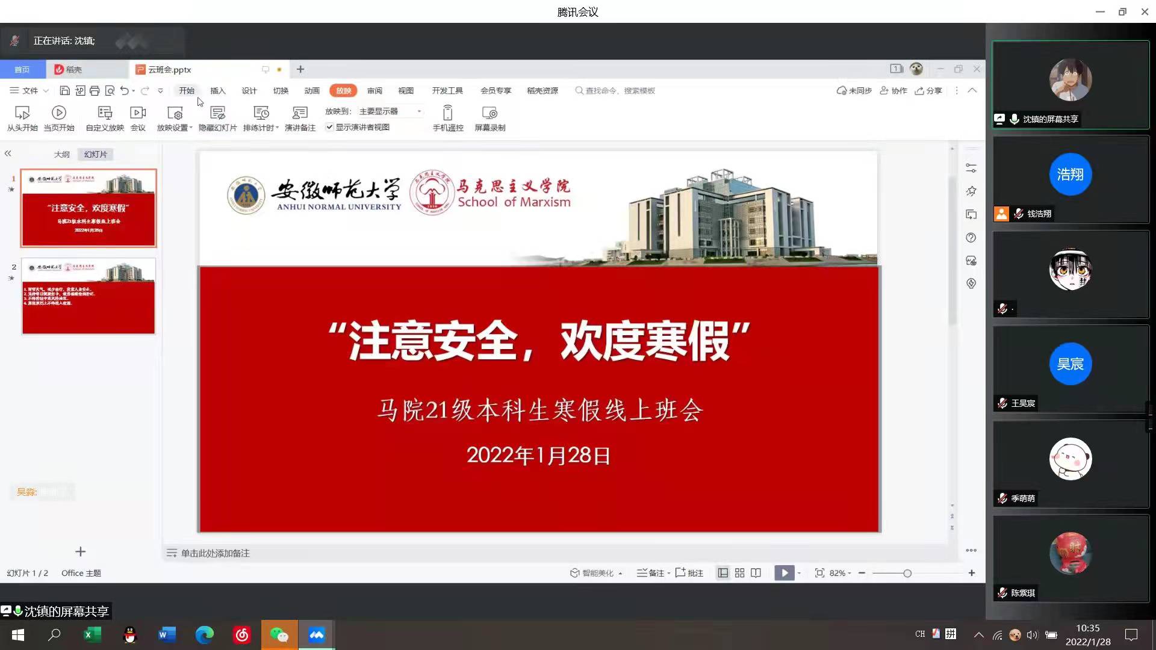Switch to 大纲 outline pane toggle
The width and height of the screenshot is (1156, 650).
click(x=62, y=155)
